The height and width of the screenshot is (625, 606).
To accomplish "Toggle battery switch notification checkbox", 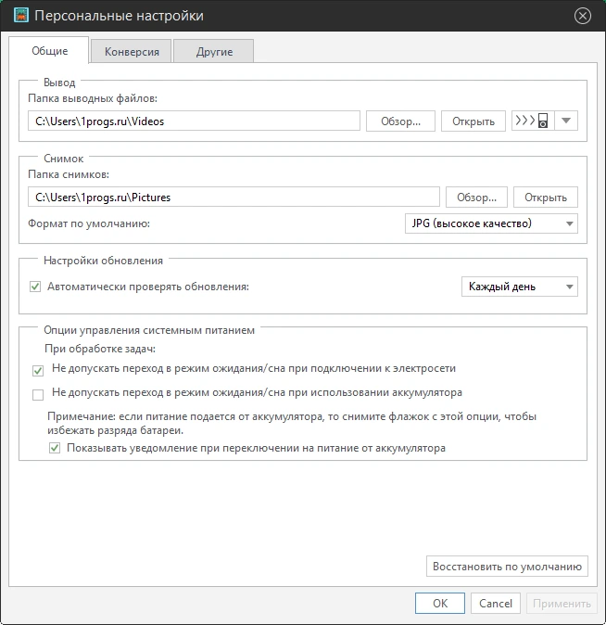I will [55, 448].
